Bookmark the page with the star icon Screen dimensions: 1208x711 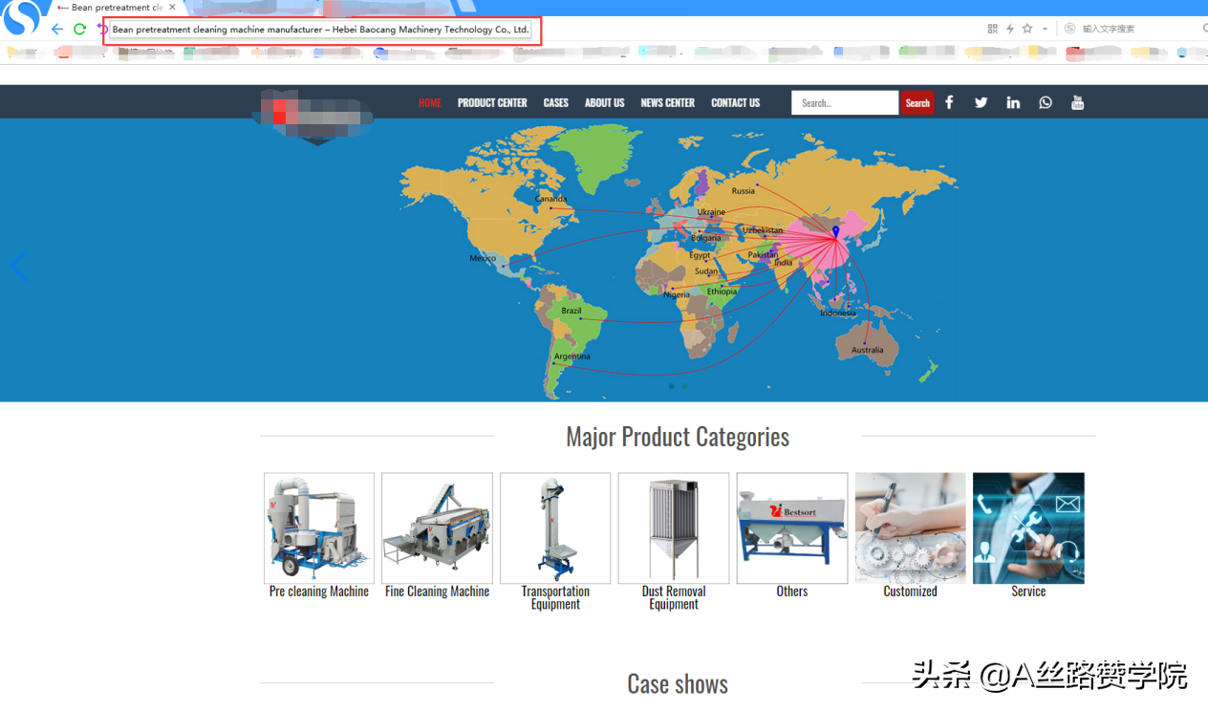(1027, 29)
